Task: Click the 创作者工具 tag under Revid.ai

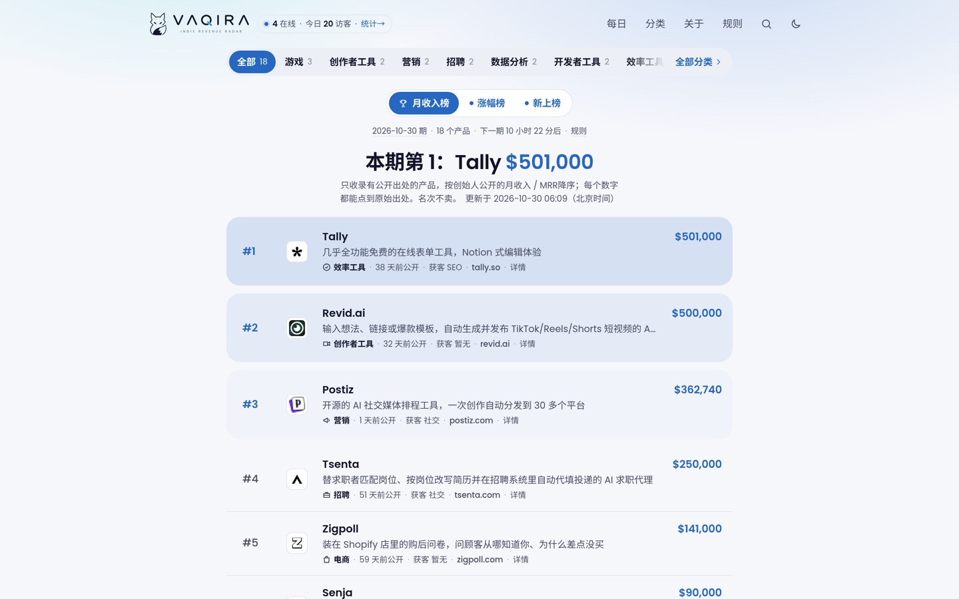Action: click(348, 344)
